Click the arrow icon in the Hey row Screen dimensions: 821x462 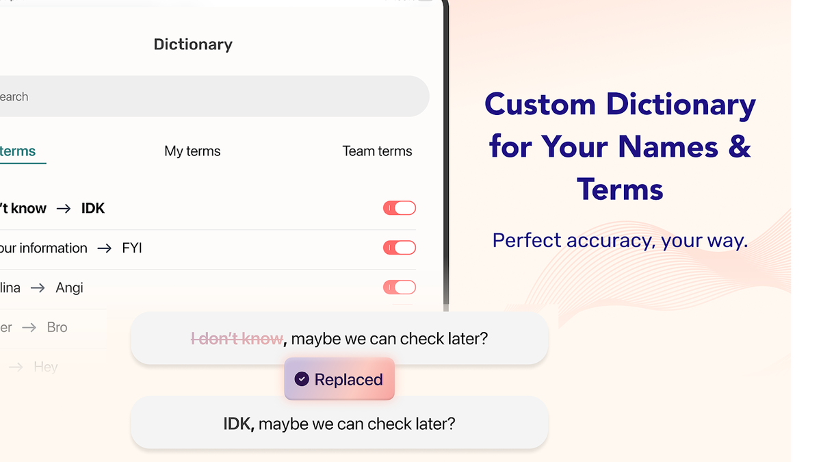pos(15,367)
